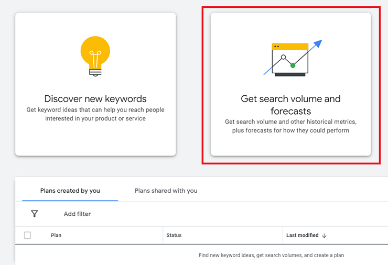The width and height of the screenshot is (388, 265).
Task: Sort by the Status column header
Action: coord(174,235)
